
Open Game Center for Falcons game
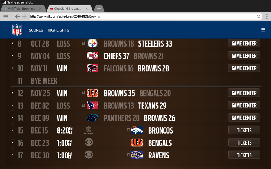244,68
